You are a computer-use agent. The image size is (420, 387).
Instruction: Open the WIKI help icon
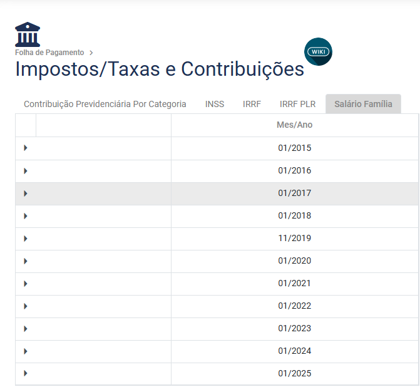[x=318, y=51]
